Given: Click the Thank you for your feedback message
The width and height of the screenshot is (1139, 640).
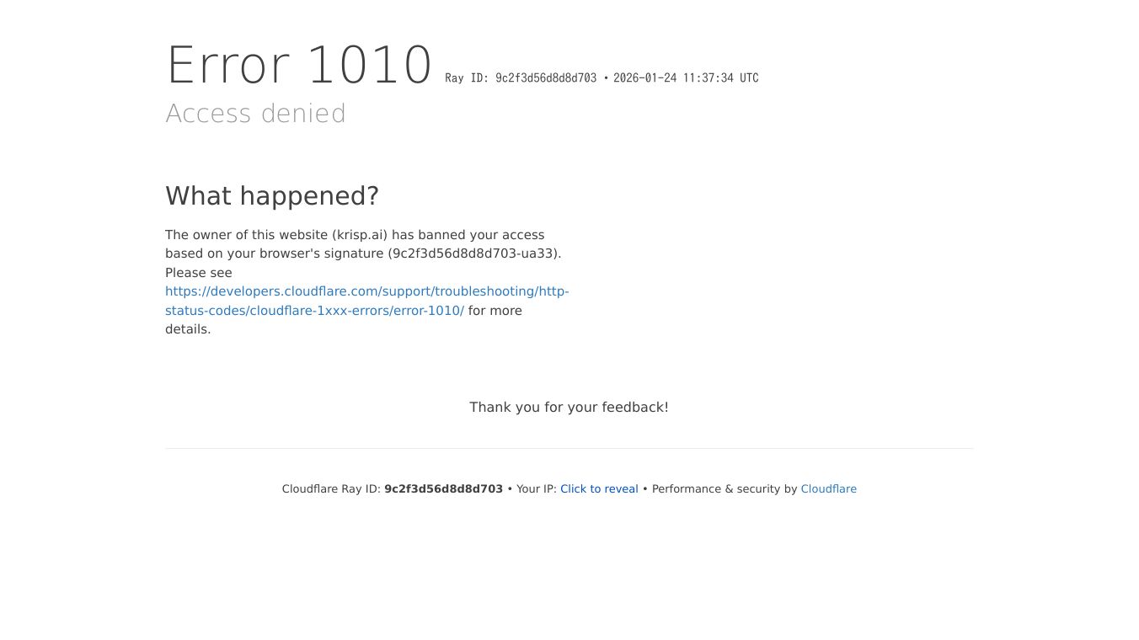Looking at the screenshot, I should 569,408.
